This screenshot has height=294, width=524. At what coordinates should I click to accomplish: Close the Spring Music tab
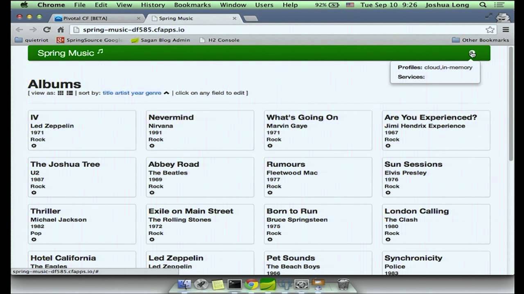coord(235,18)
